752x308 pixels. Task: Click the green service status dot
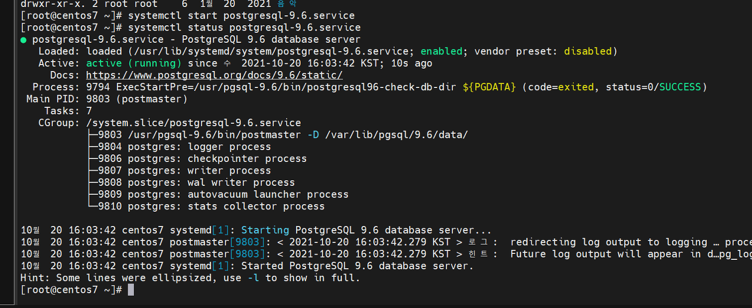point(23,40)
